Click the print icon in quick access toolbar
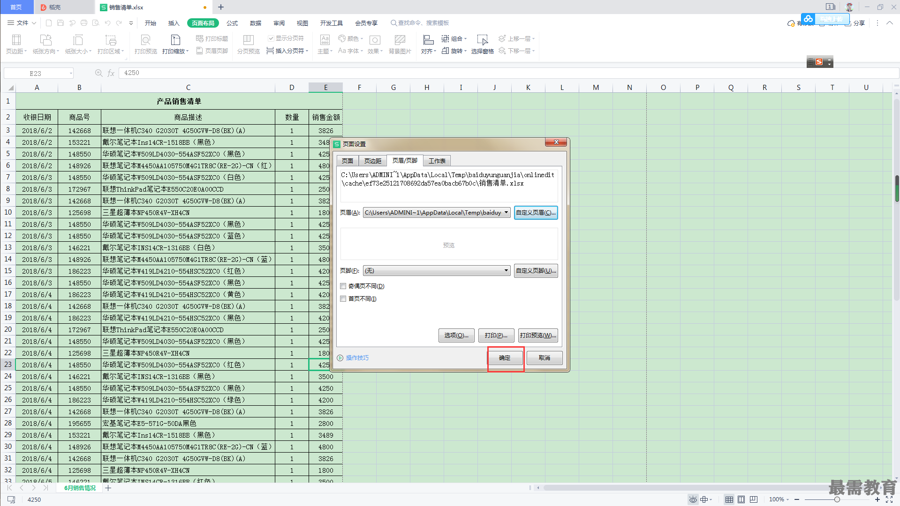 click(x=84, y=23)
